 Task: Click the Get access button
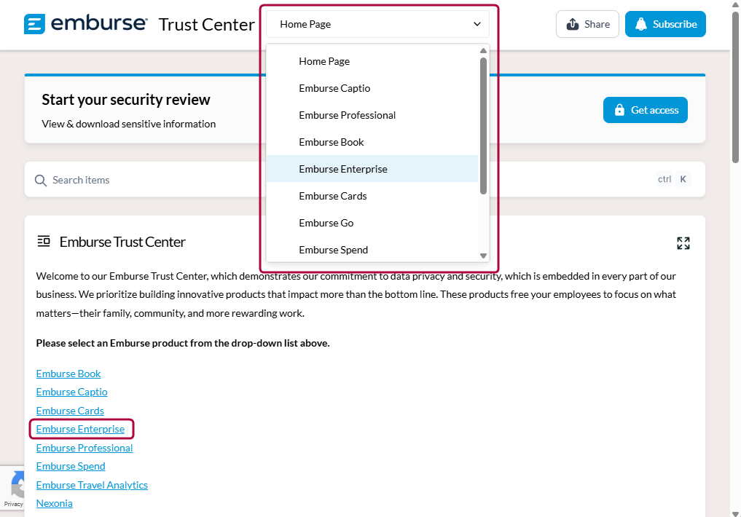pos(645,110)
